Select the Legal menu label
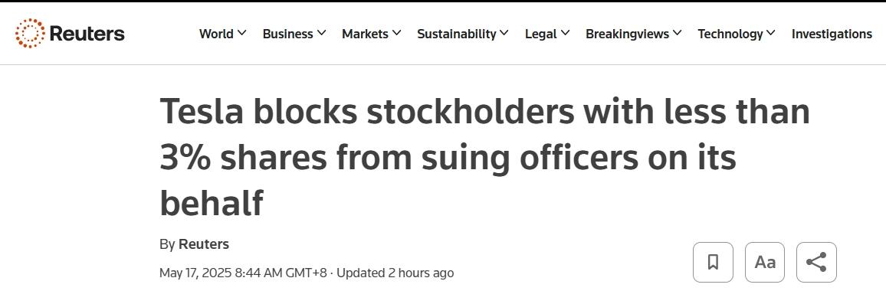The image size is (886, 291). [541, 34]
